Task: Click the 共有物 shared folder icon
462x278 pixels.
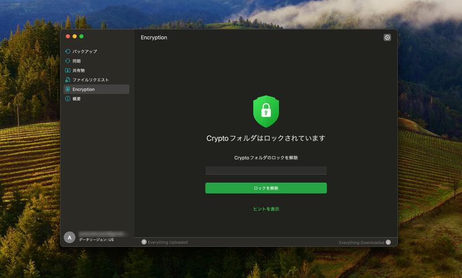Action: [68, 70]
